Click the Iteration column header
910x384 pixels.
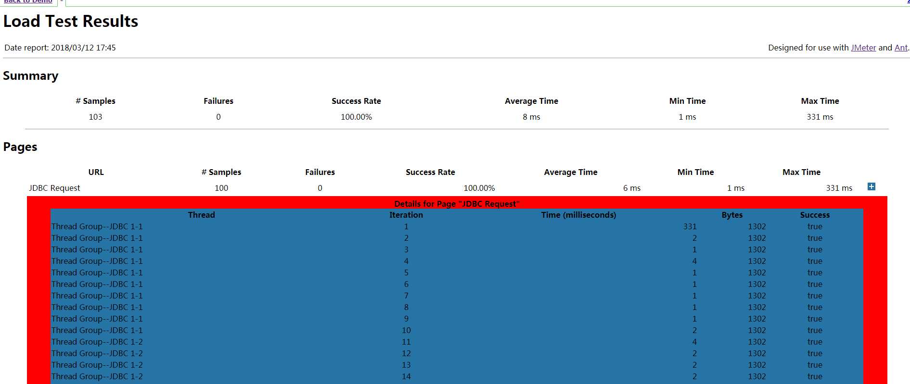[x=406, y=215]
